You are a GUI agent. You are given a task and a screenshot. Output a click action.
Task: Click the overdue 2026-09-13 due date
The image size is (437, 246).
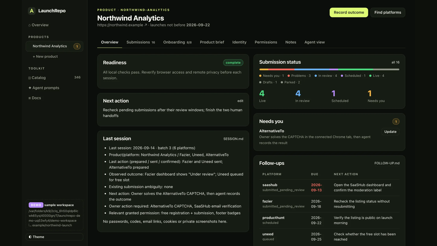316,188
